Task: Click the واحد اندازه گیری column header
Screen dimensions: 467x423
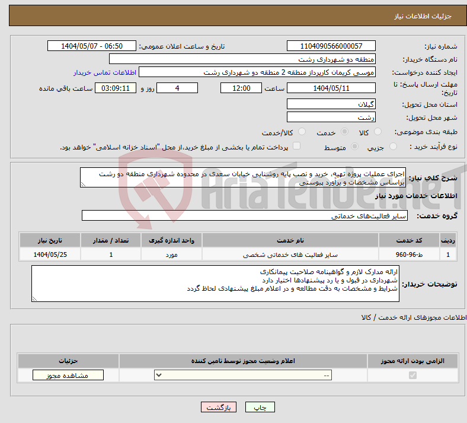Action: (x=171, y=240)
